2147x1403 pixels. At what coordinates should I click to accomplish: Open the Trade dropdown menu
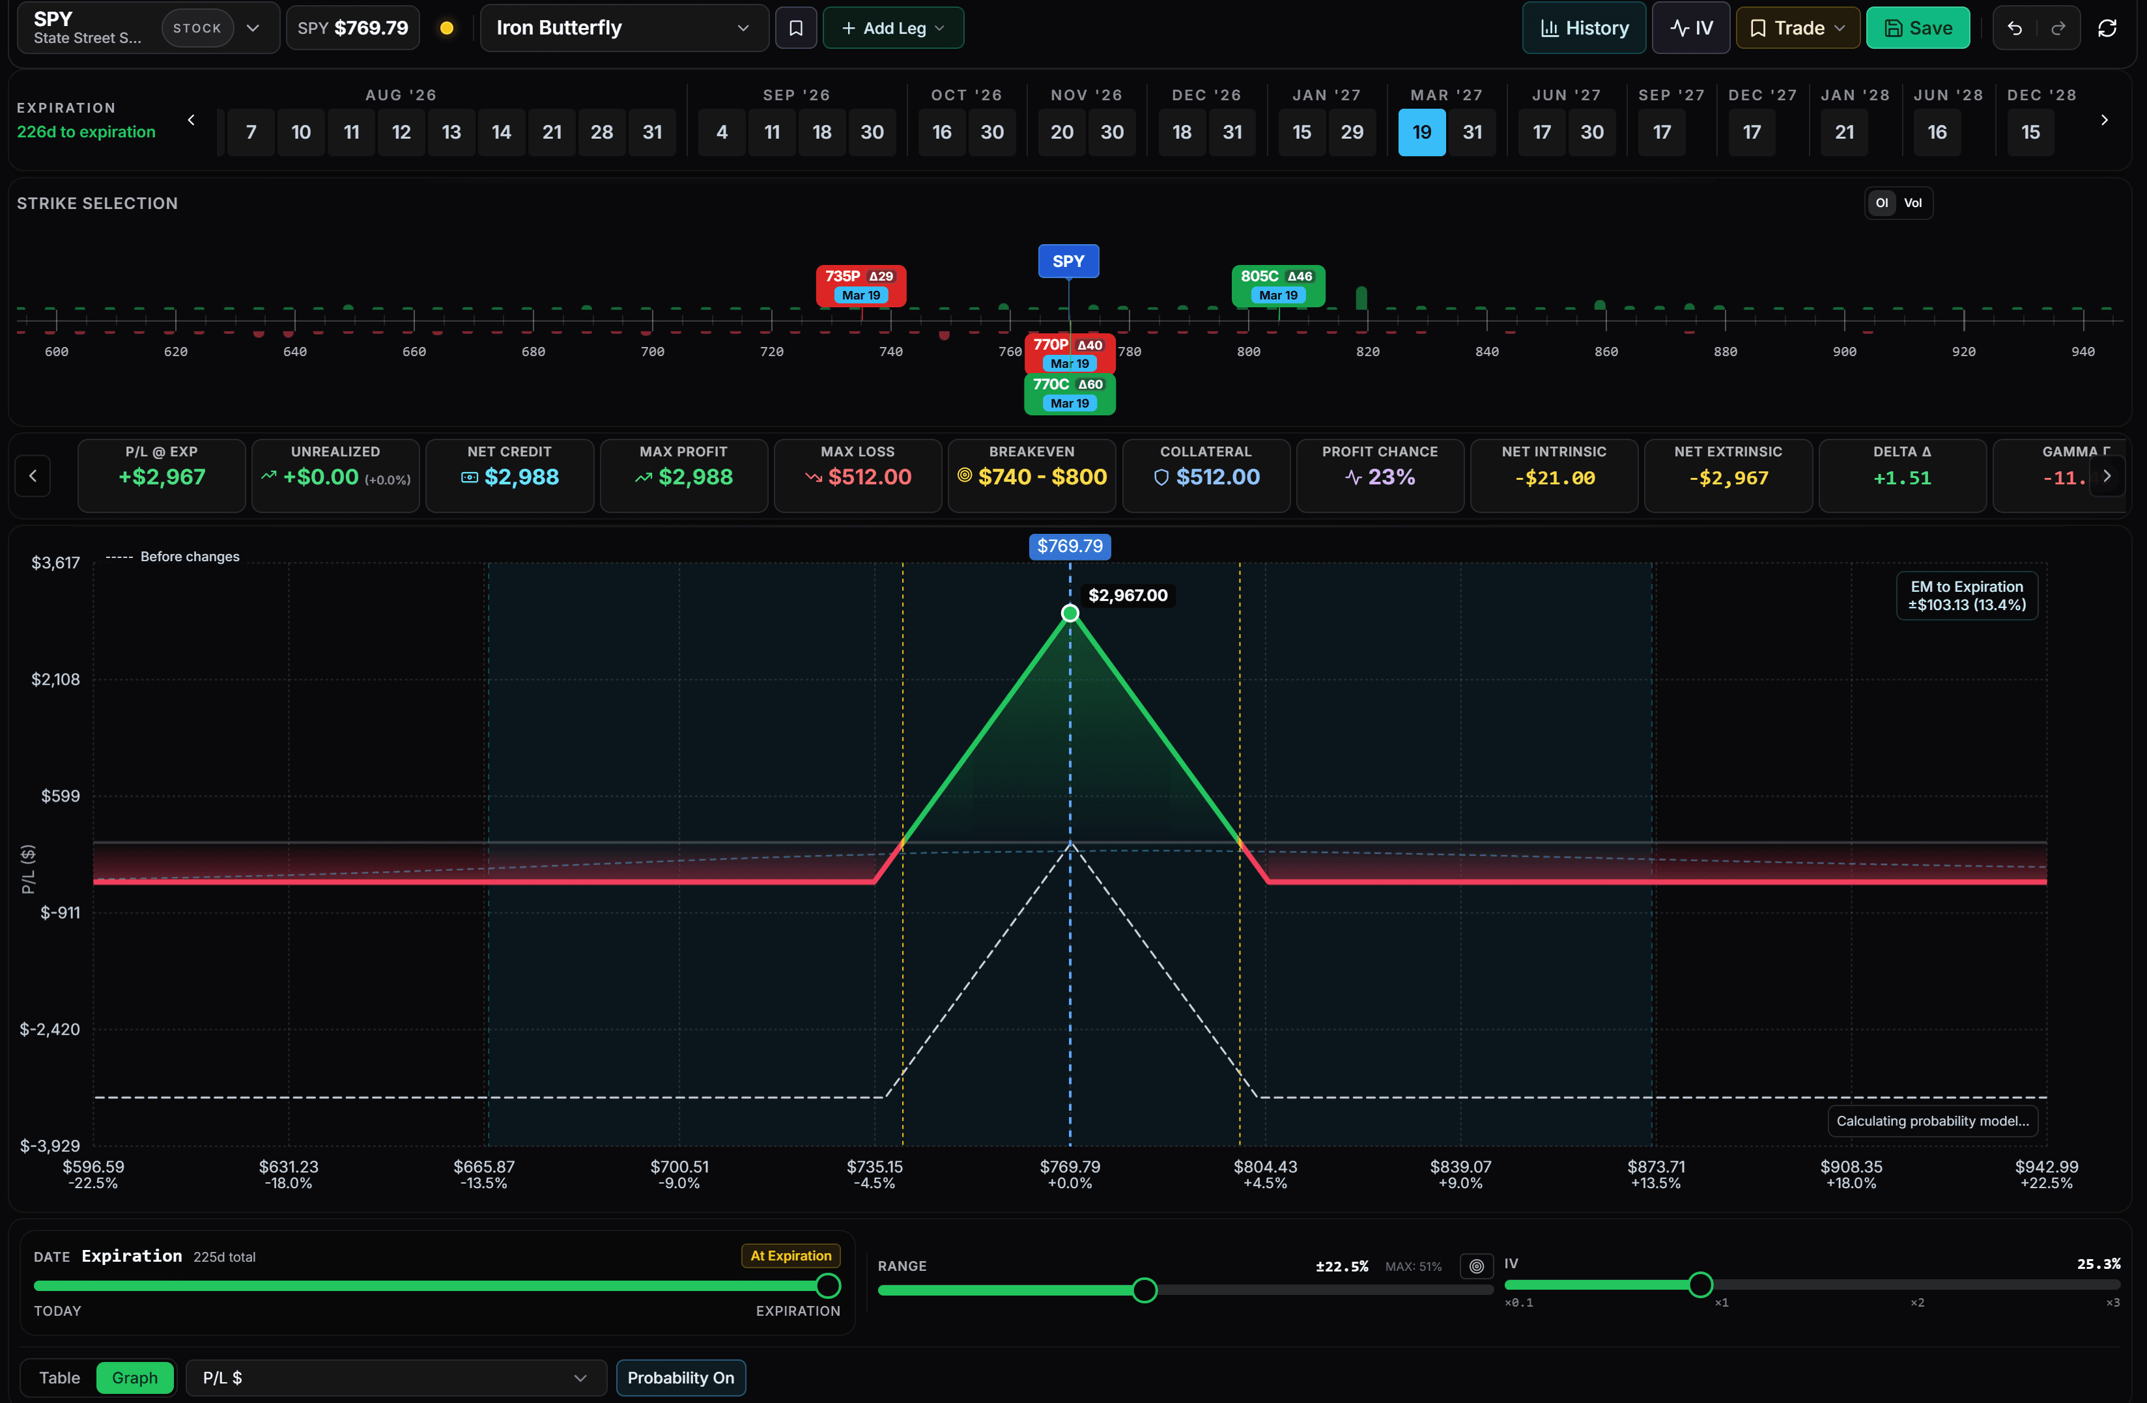(x=1797, y=28)
